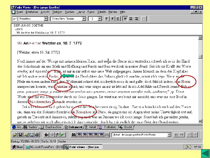210x158 pixels.
Task: Expand the font size 12 dropdown arrow
Action: (100, 18)
